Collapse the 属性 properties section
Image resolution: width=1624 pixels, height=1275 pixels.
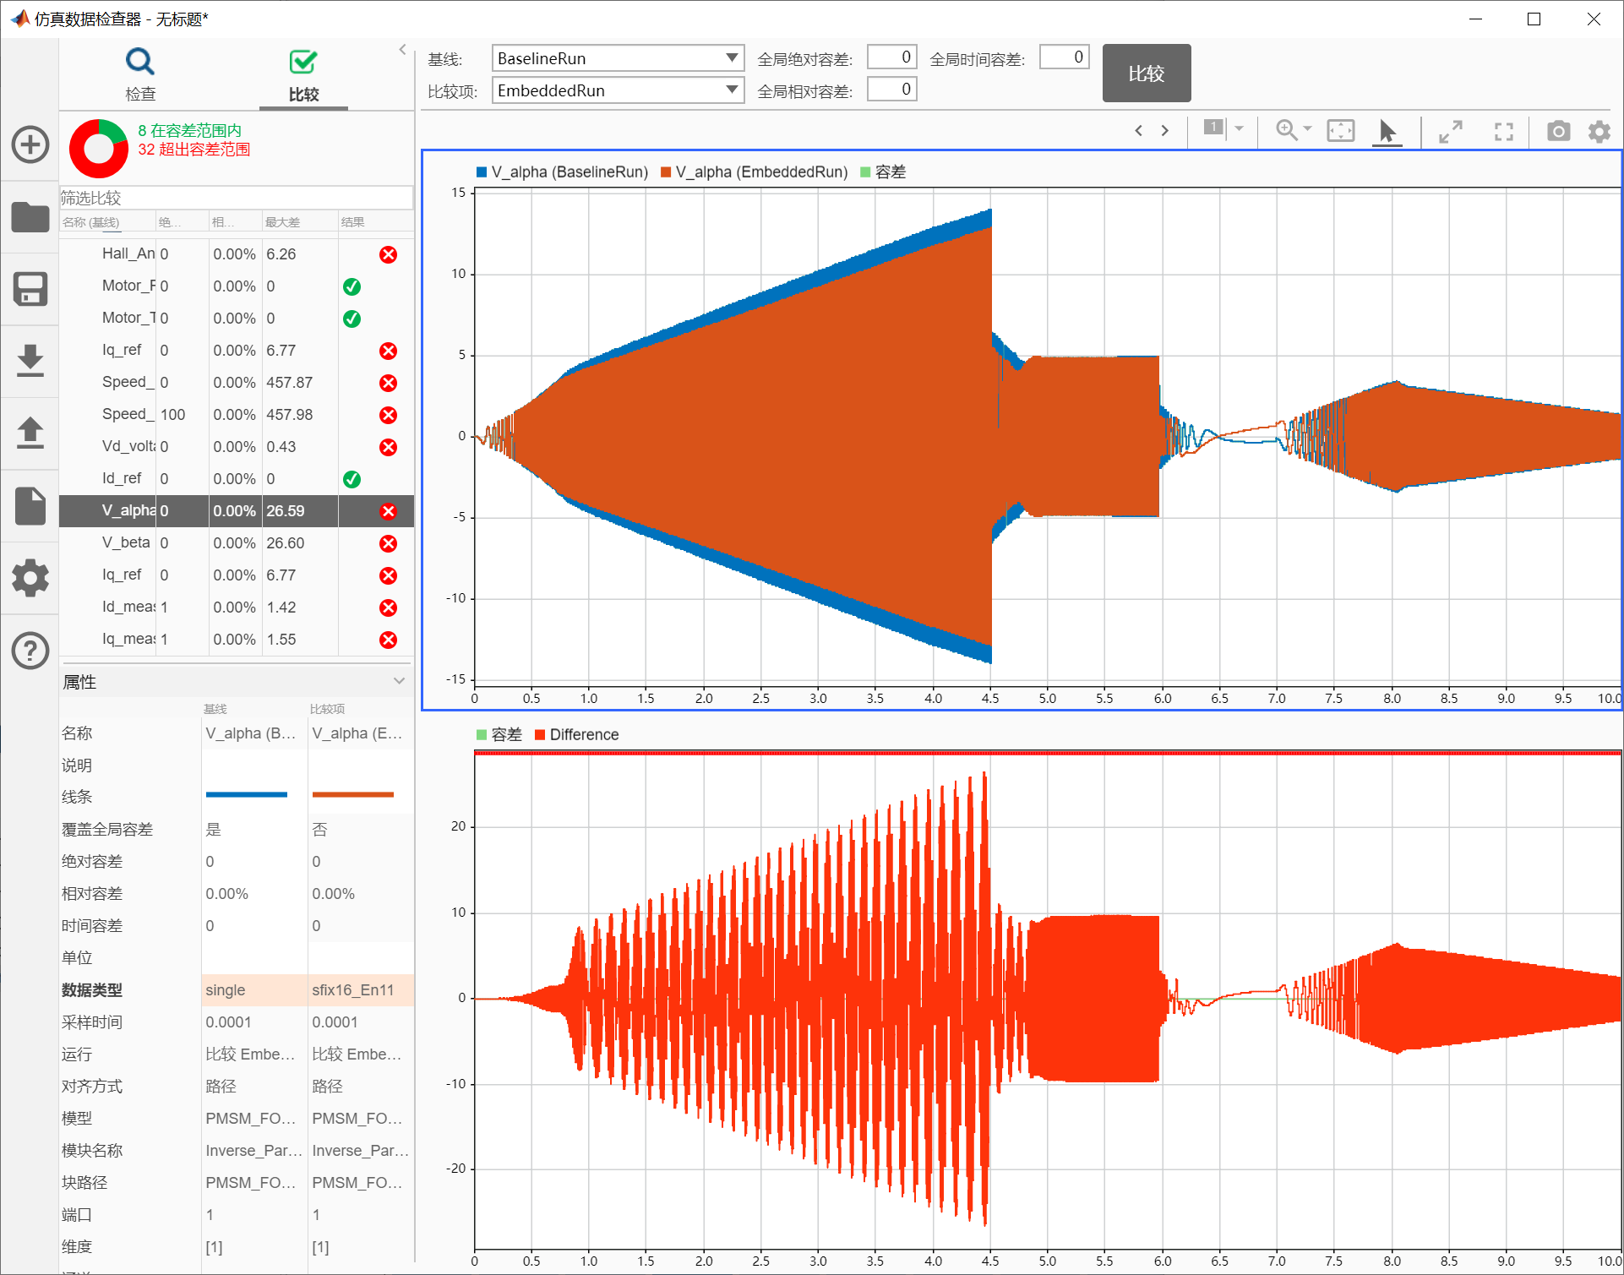coord(399,681)
